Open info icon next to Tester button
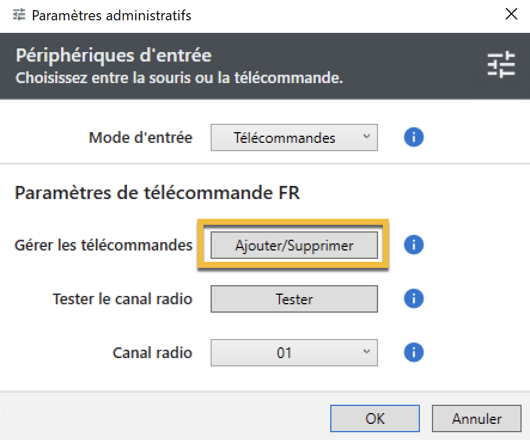530x440 pixels. coord(414,298)
